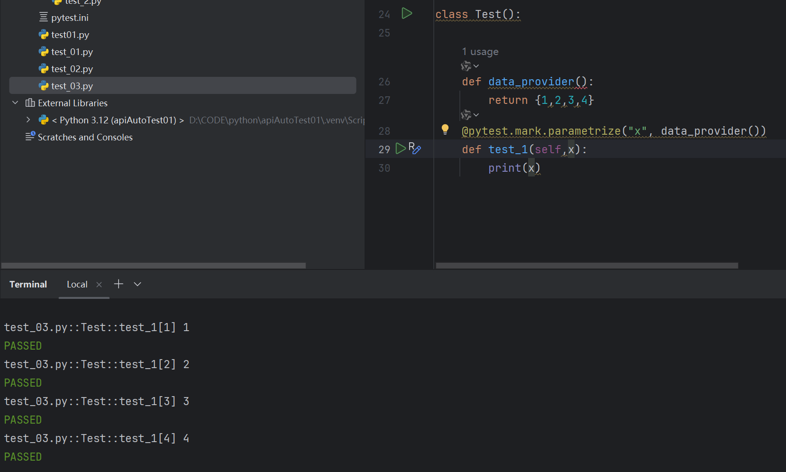Open the AI inlay icon above data_provider
Screen dimensions: 786x472
[x=466, y=66]
